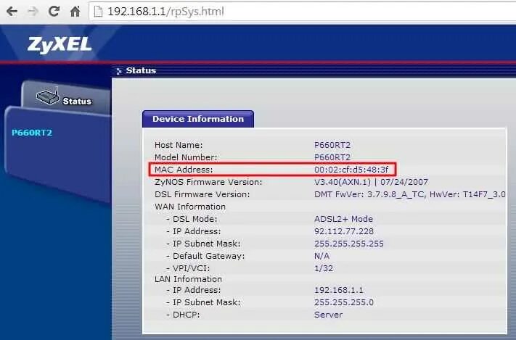The width and height of the screenshot is (516, 340).
Task: Click the DSL Mode label
Action: [194, 219]
